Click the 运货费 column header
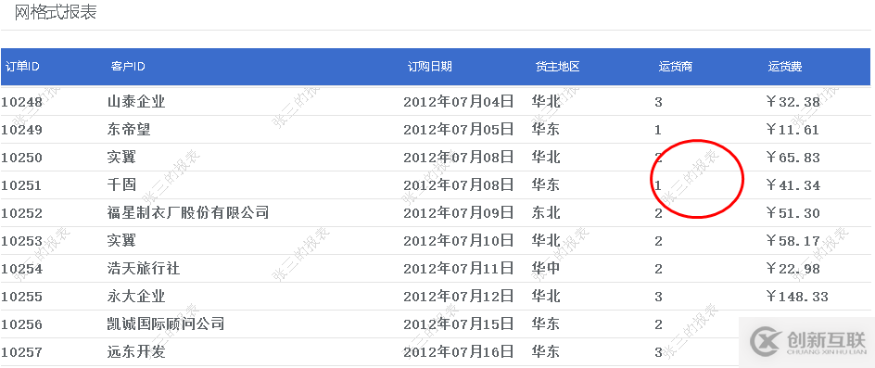Viewport: 875px width, 368px height. [784, 67]
